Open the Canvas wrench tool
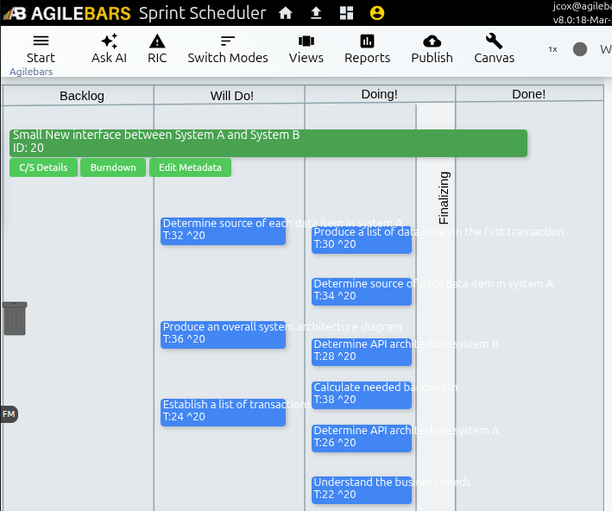Viewport: 612px width, 511px height. point(494,41)
